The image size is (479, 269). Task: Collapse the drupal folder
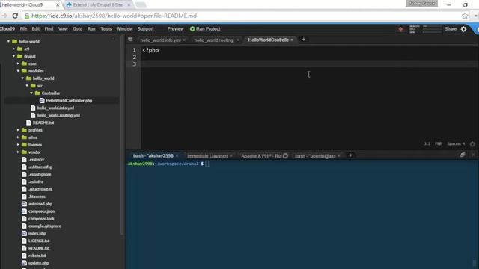(13, 56)
